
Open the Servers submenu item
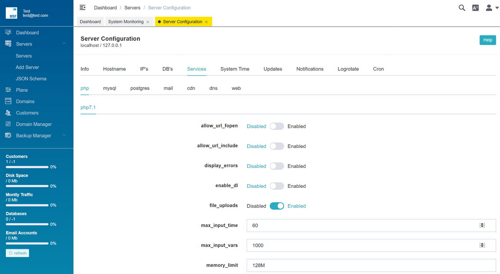click(x=24, y=56)
